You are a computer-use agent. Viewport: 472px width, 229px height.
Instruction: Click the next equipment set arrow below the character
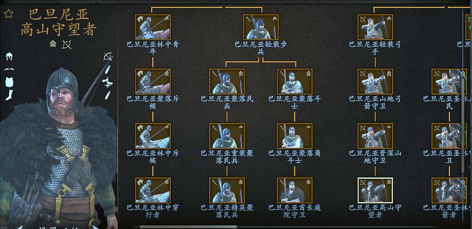tap(95, 227)
